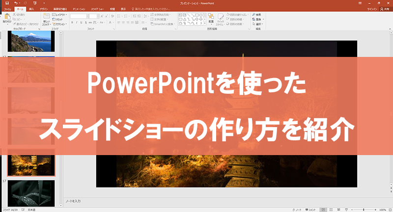Click the Decrease Indent icon
This screenshot has height=212, width=393.
point(135,16)
